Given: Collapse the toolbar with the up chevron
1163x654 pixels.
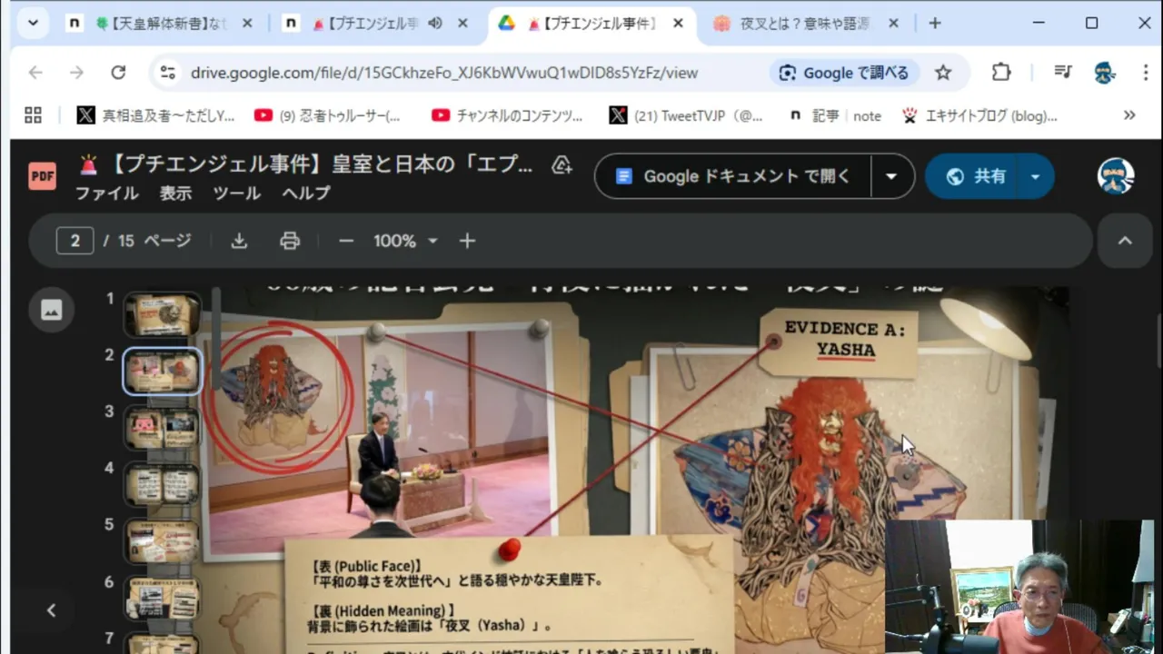Looking at the screenshot, I should [1125, 241].
